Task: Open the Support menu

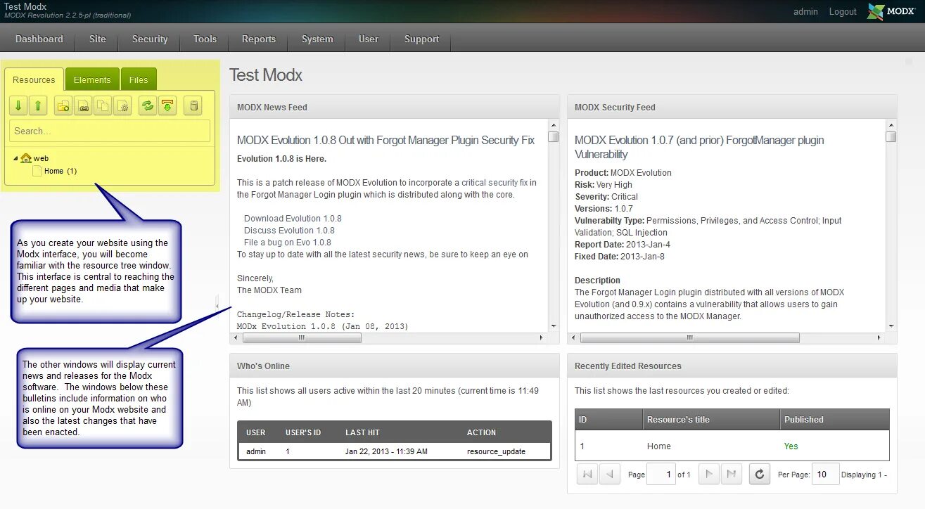Action: [x=421, y=39]
